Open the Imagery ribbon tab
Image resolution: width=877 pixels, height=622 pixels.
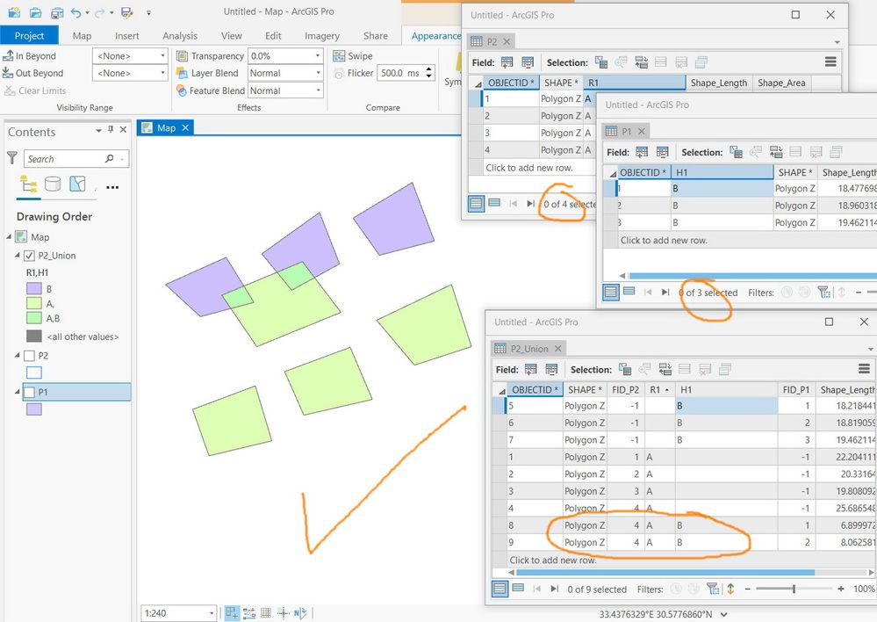[321, 36]
